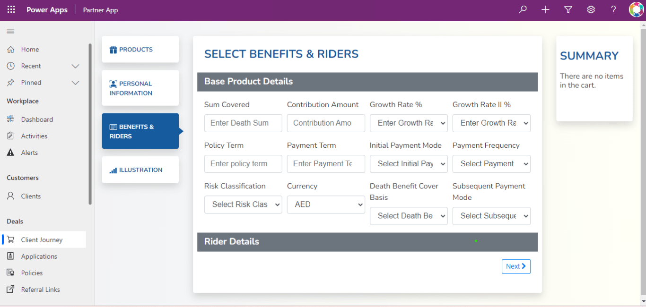Expand the Recent section chevron
This screenshot has width=646, height=307.
[x=75, y=66]
